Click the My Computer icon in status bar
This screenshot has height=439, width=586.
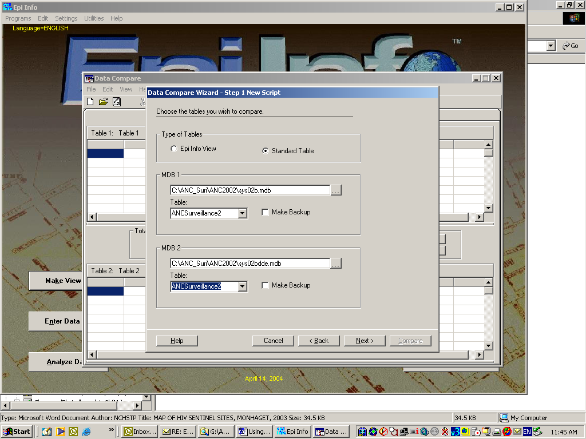click(504, 418)
